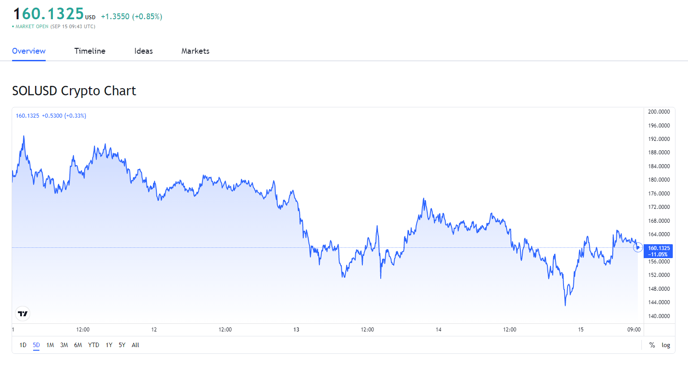This screenshot has width=688, height=365.
Task: Click the TradingView logo icon
Action: (22, 314)
